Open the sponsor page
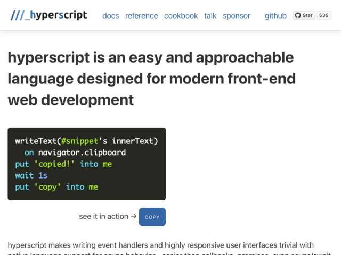This screenshot has height=255, width=341. pos(236,16)
